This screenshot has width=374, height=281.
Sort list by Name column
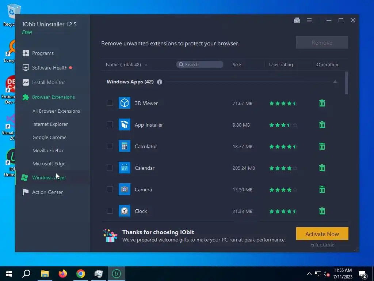[x=123, y=64]
